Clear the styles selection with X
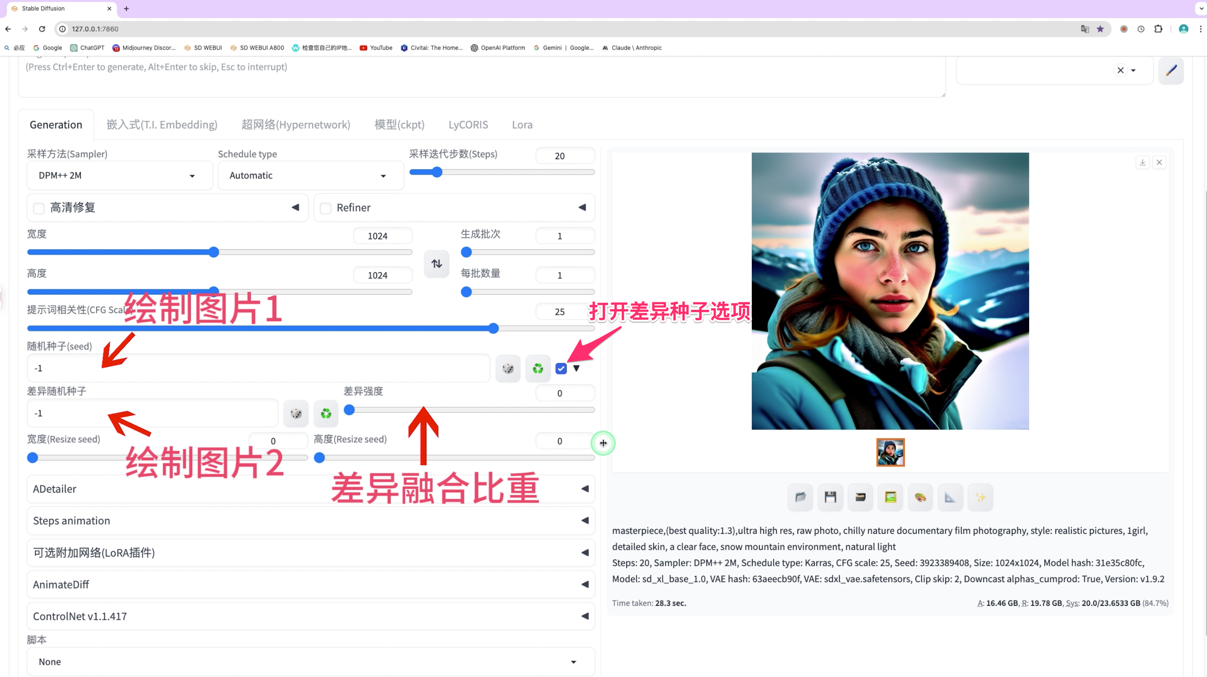Image resolution: width=1207 pixels, height=677 pixels. (1120, 70)
